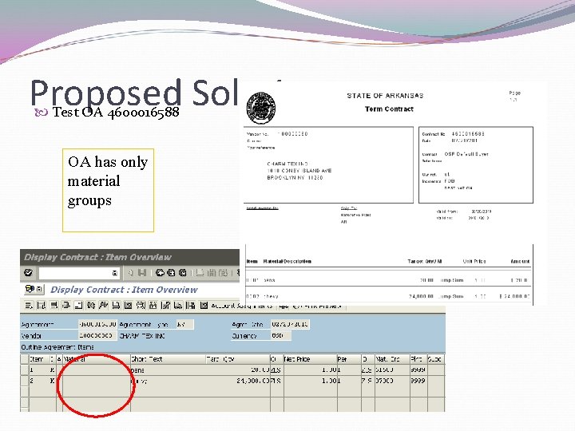Click the Print Preview button
The image size is (575, 431).
319,306
